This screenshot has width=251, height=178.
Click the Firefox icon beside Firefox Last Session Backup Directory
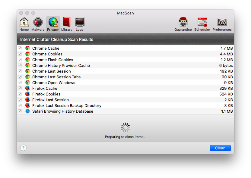coord(27,105)
